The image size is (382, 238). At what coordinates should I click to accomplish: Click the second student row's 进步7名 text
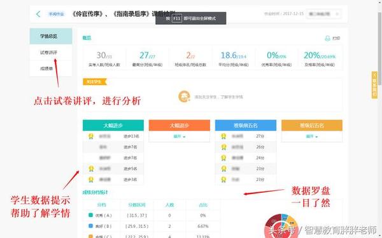click(x=131, y=147)
